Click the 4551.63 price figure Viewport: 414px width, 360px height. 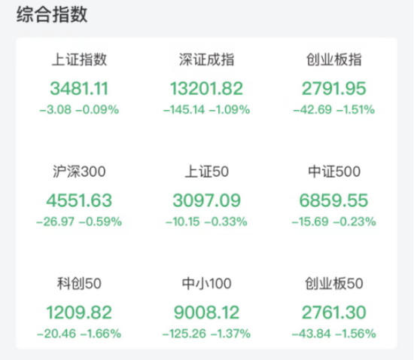pos(79,200)
